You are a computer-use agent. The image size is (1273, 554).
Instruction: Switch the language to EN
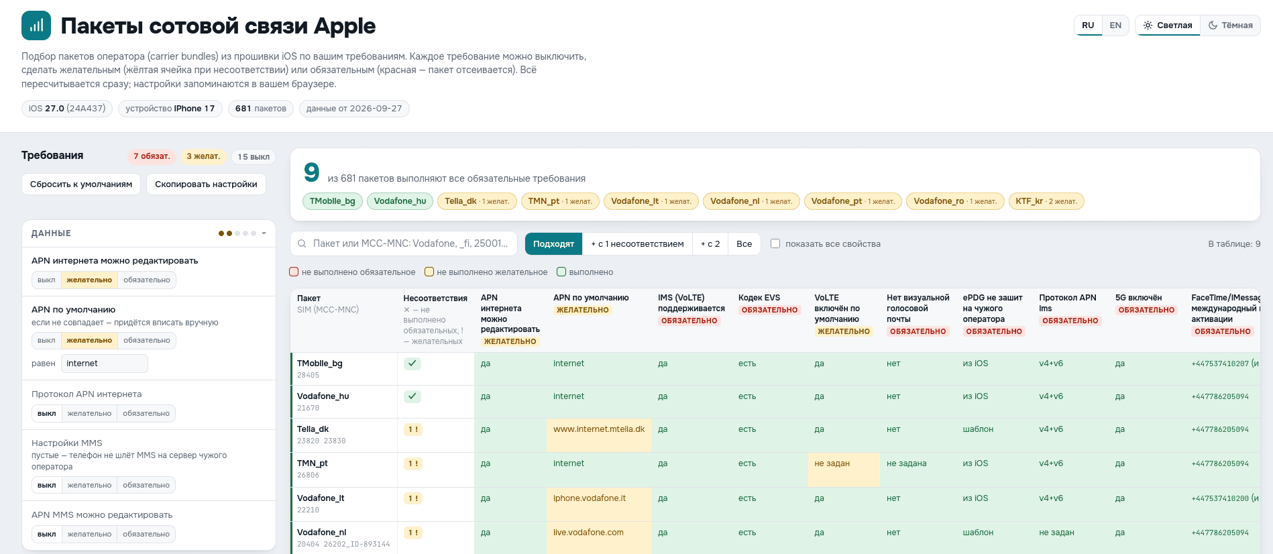pos(1115,25)
